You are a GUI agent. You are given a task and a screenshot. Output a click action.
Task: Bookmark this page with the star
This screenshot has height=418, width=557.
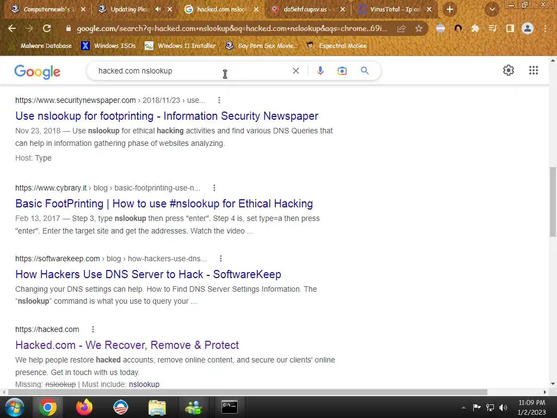point(419,28)
